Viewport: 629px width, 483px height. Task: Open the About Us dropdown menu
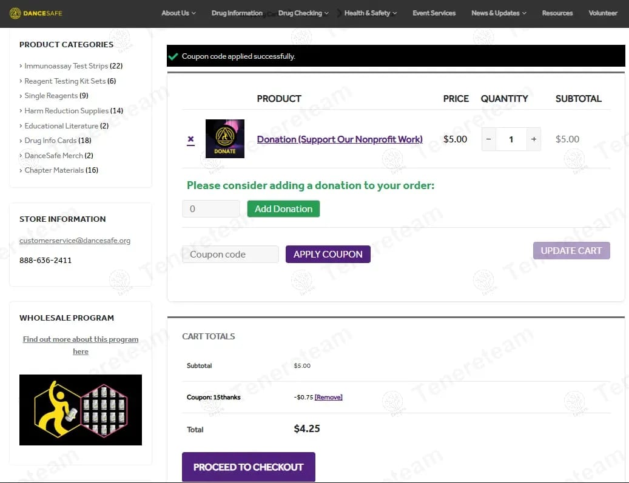coord(178,13)
